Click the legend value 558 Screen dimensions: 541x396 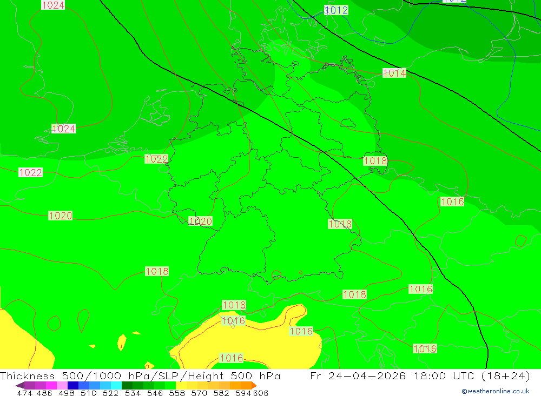pos(177,393)
